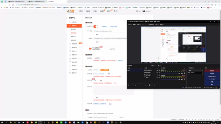Open the first menu in OBS menu bar
221x124 pixels.
tap(130, 24)
